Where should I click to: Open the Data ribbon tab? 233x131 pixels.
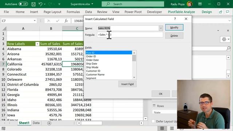[x=88, y=12]
